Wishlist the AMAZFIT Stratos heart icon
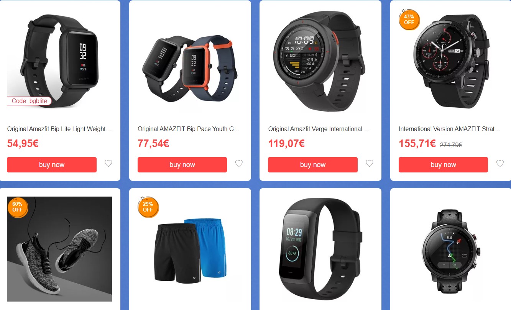The height and width of the screenshot is (310, 511). click(500, 164)
